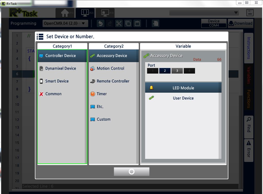Click the Undo arrow icon
The width and height of the screenshot is (263, 194).
(101, 23)
